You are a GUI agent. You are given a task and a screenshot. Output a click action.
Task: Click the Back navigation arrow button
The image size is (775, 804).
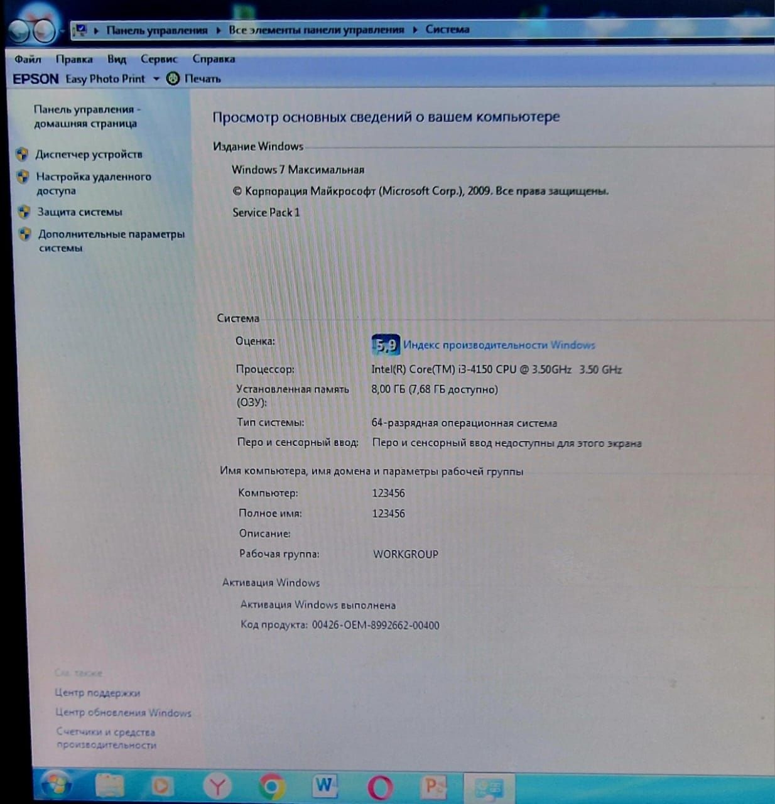(18, 31)
